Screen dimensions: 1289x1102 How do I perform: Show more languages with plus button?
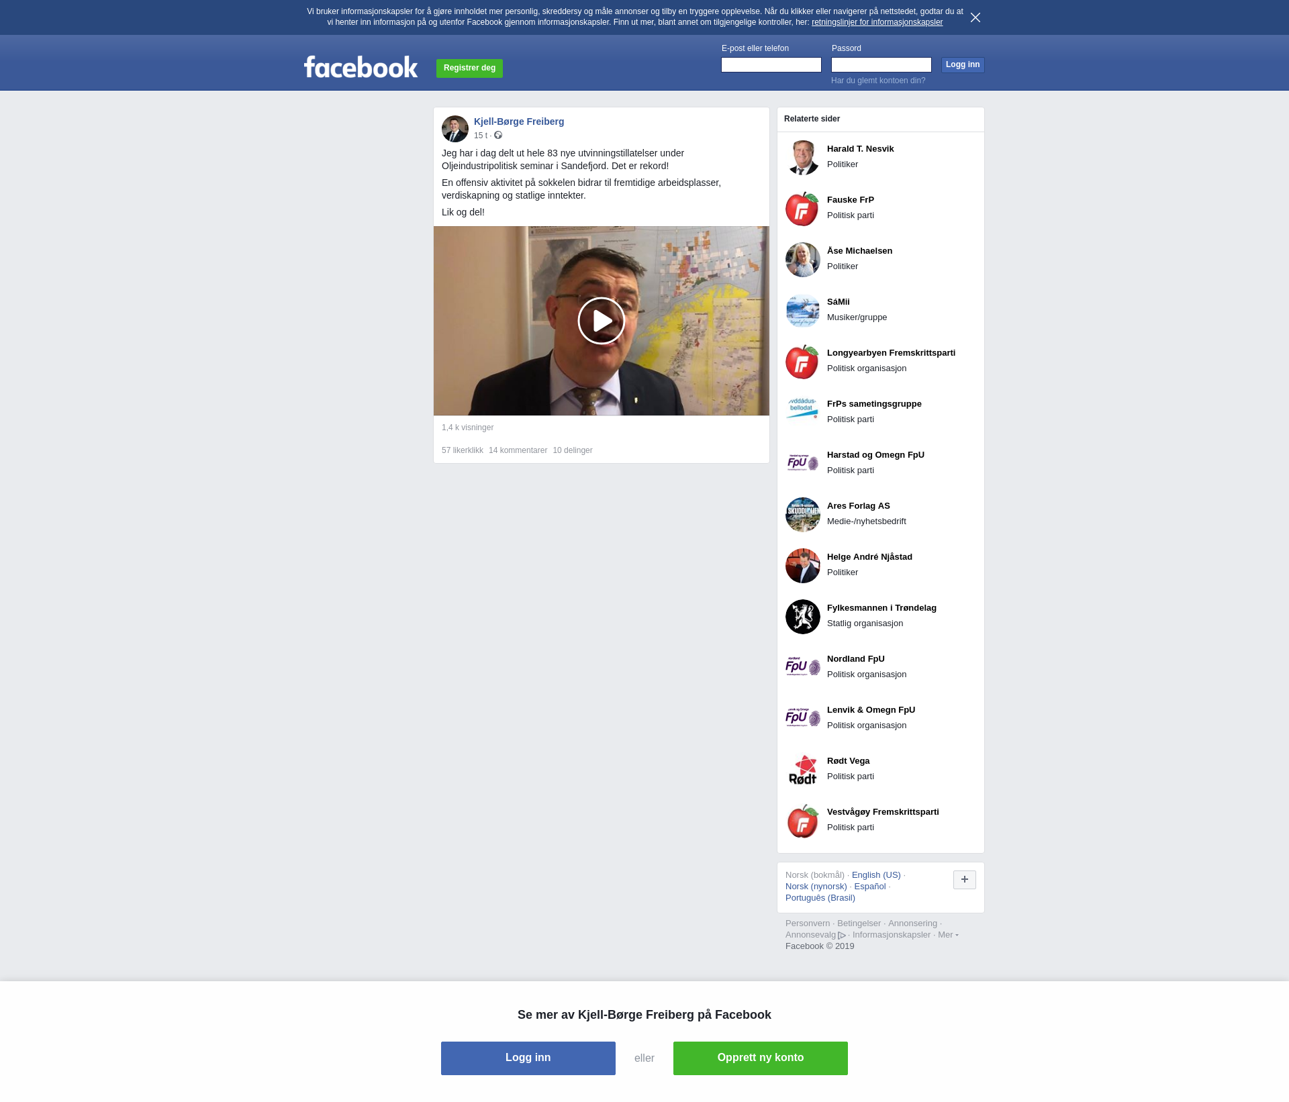tap(965, 880)
